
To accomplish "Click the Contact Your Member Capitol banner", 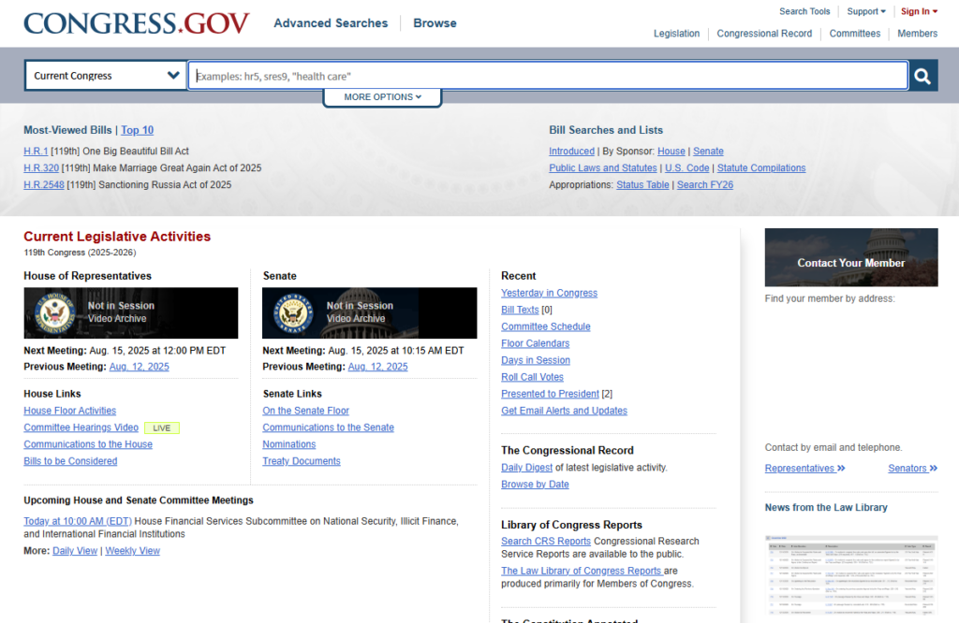I will tap(850, 257).
